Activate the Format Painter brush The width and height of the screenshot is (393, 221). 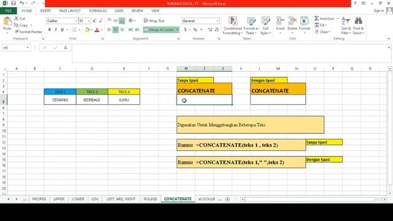[17, 32]
